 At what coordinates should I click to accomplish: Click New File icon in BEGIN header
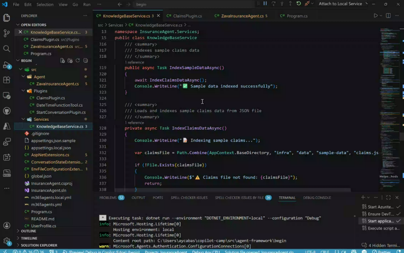(x=62, y=61)
